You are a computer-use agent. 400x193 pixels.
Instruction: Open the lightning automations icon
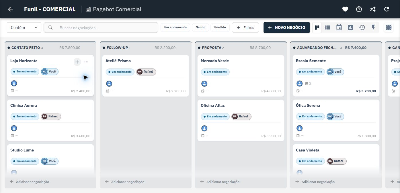[373, 27]
